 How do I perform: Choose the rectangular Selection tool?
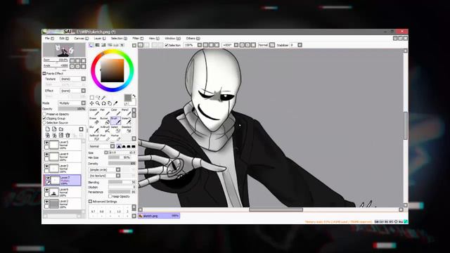click(x=92, y=98)
